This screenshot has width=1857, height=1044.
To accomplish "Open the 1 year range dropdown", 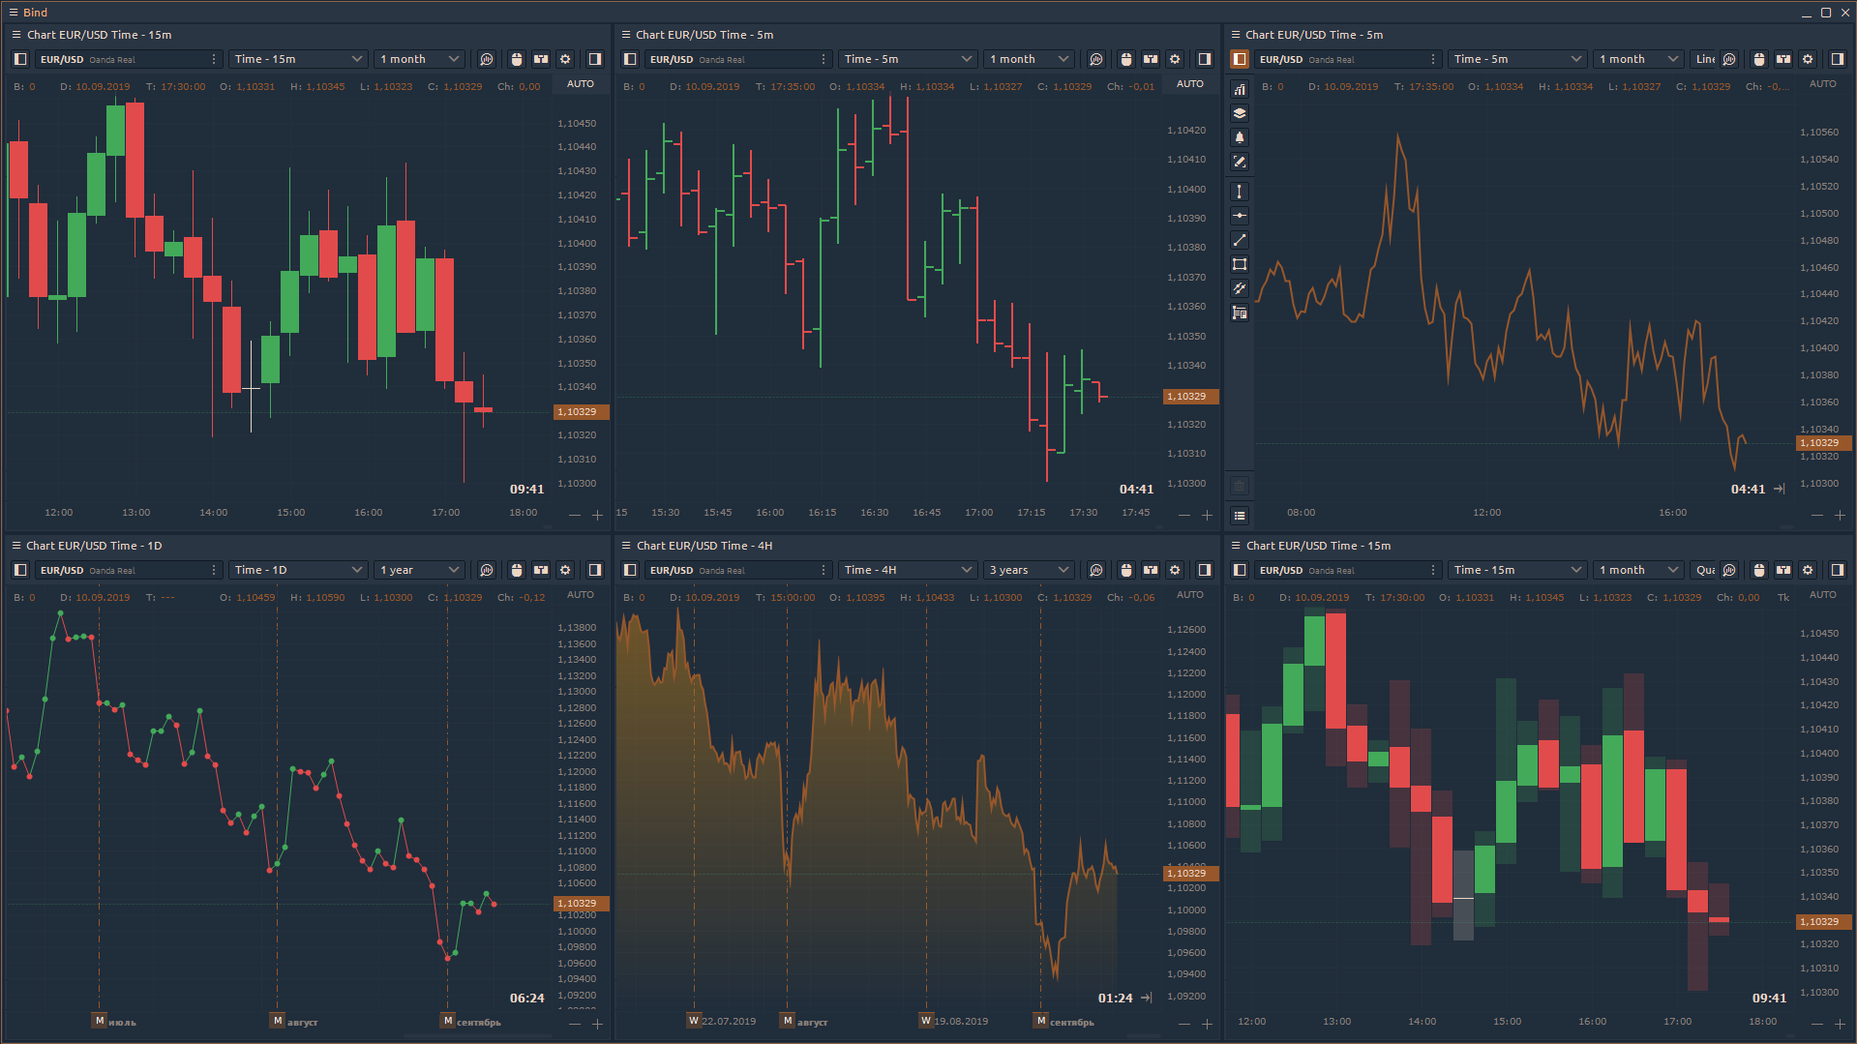I will tap(419, 570).
